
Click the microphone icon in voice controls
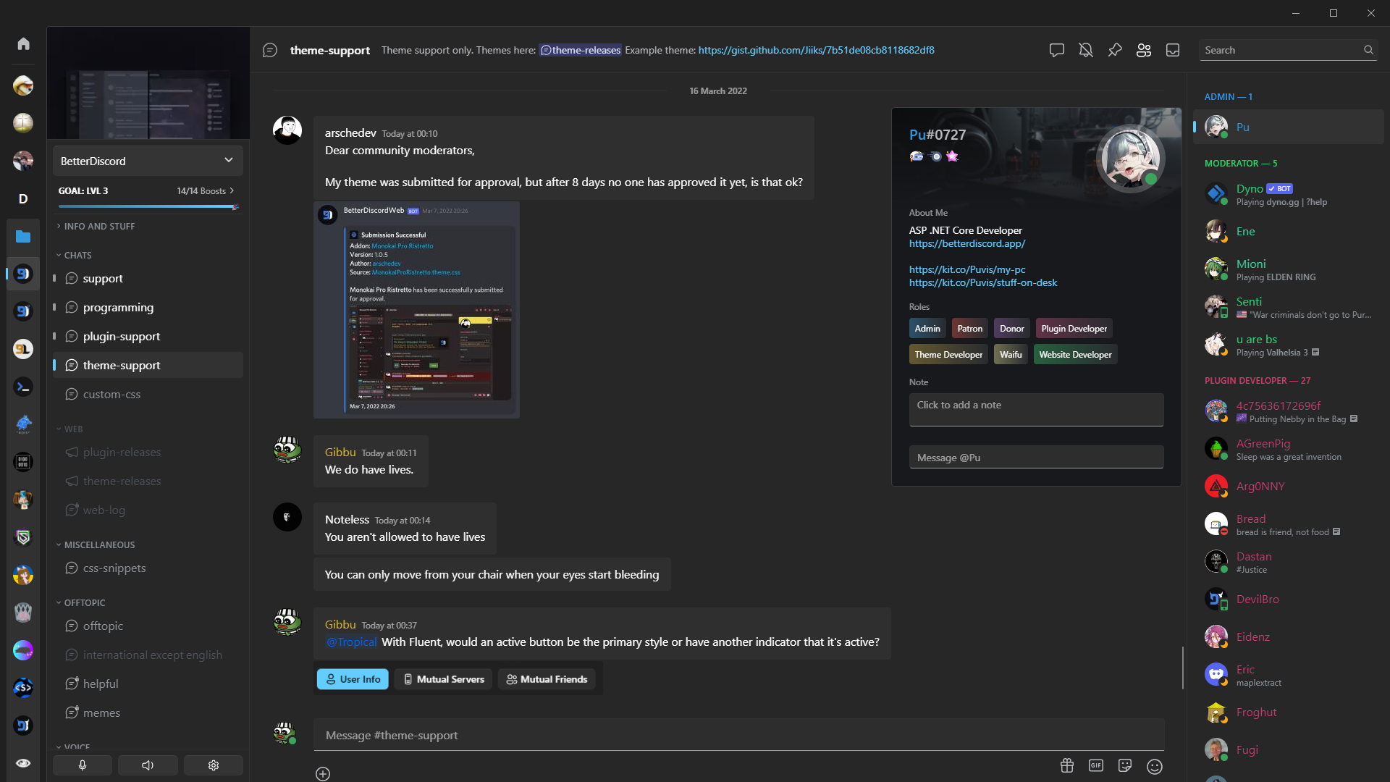pyautogui.click(x=82, y=764)
